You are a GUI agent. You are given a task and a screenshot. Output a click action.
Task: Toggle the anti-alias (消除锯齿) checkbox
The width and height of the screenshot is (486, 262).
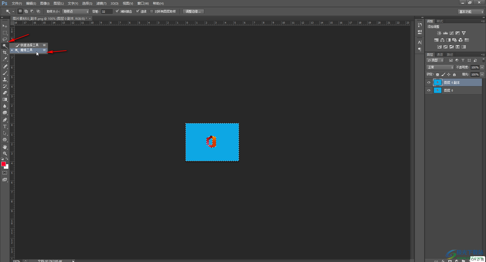117,11
